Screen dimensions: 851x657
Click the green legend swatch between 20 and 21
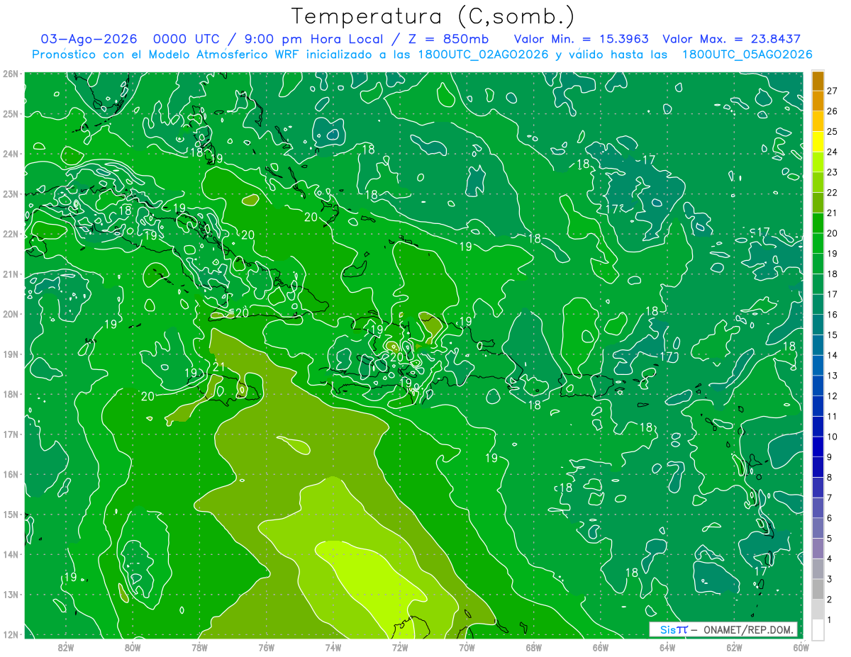(818, 223)
